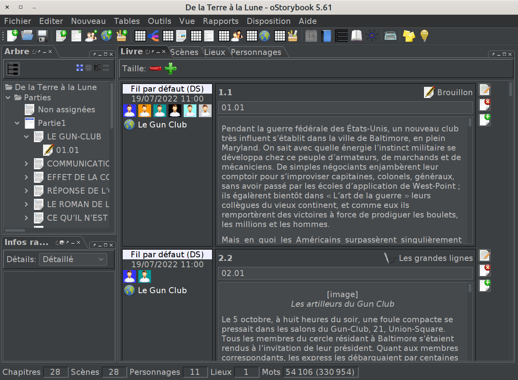Open the yellow sticky notes icon

pos(409,36)
